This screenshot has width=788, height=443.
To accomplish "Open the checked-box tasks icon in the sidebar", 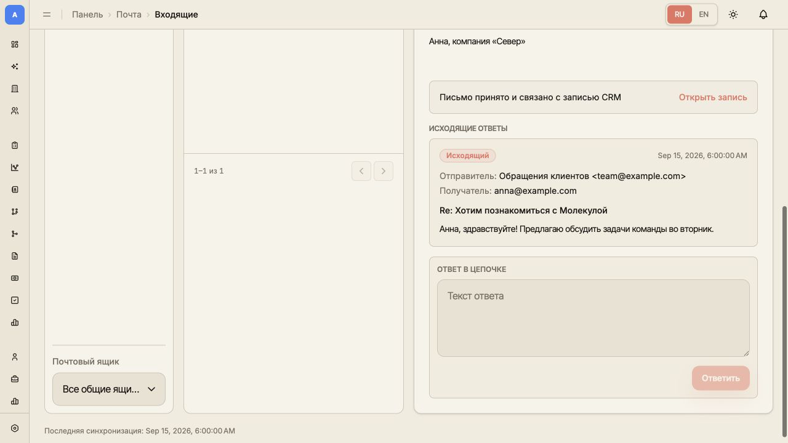I will point(15,300).
